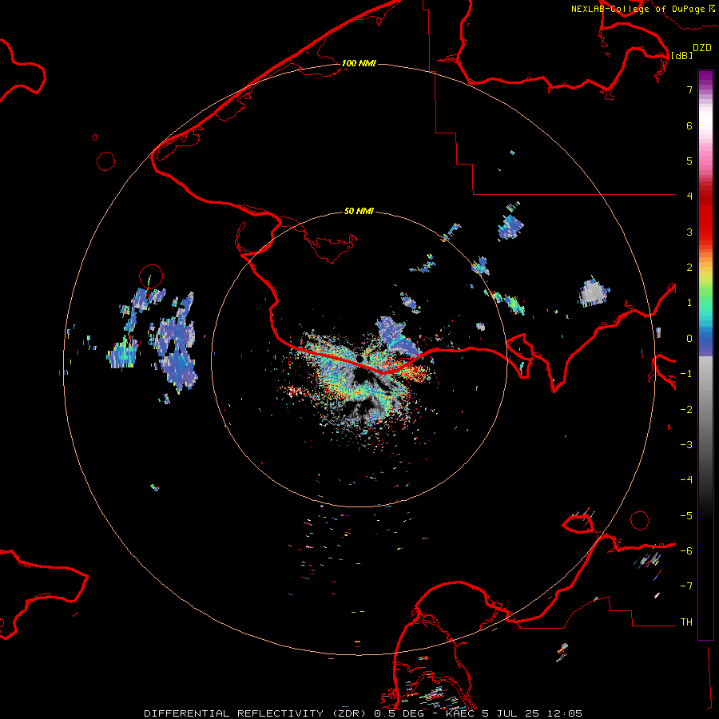719x719 pixels.
Task: Click the -1 dB tick label on the color scale
Action: pyautogui.click(x=686, y=374)
